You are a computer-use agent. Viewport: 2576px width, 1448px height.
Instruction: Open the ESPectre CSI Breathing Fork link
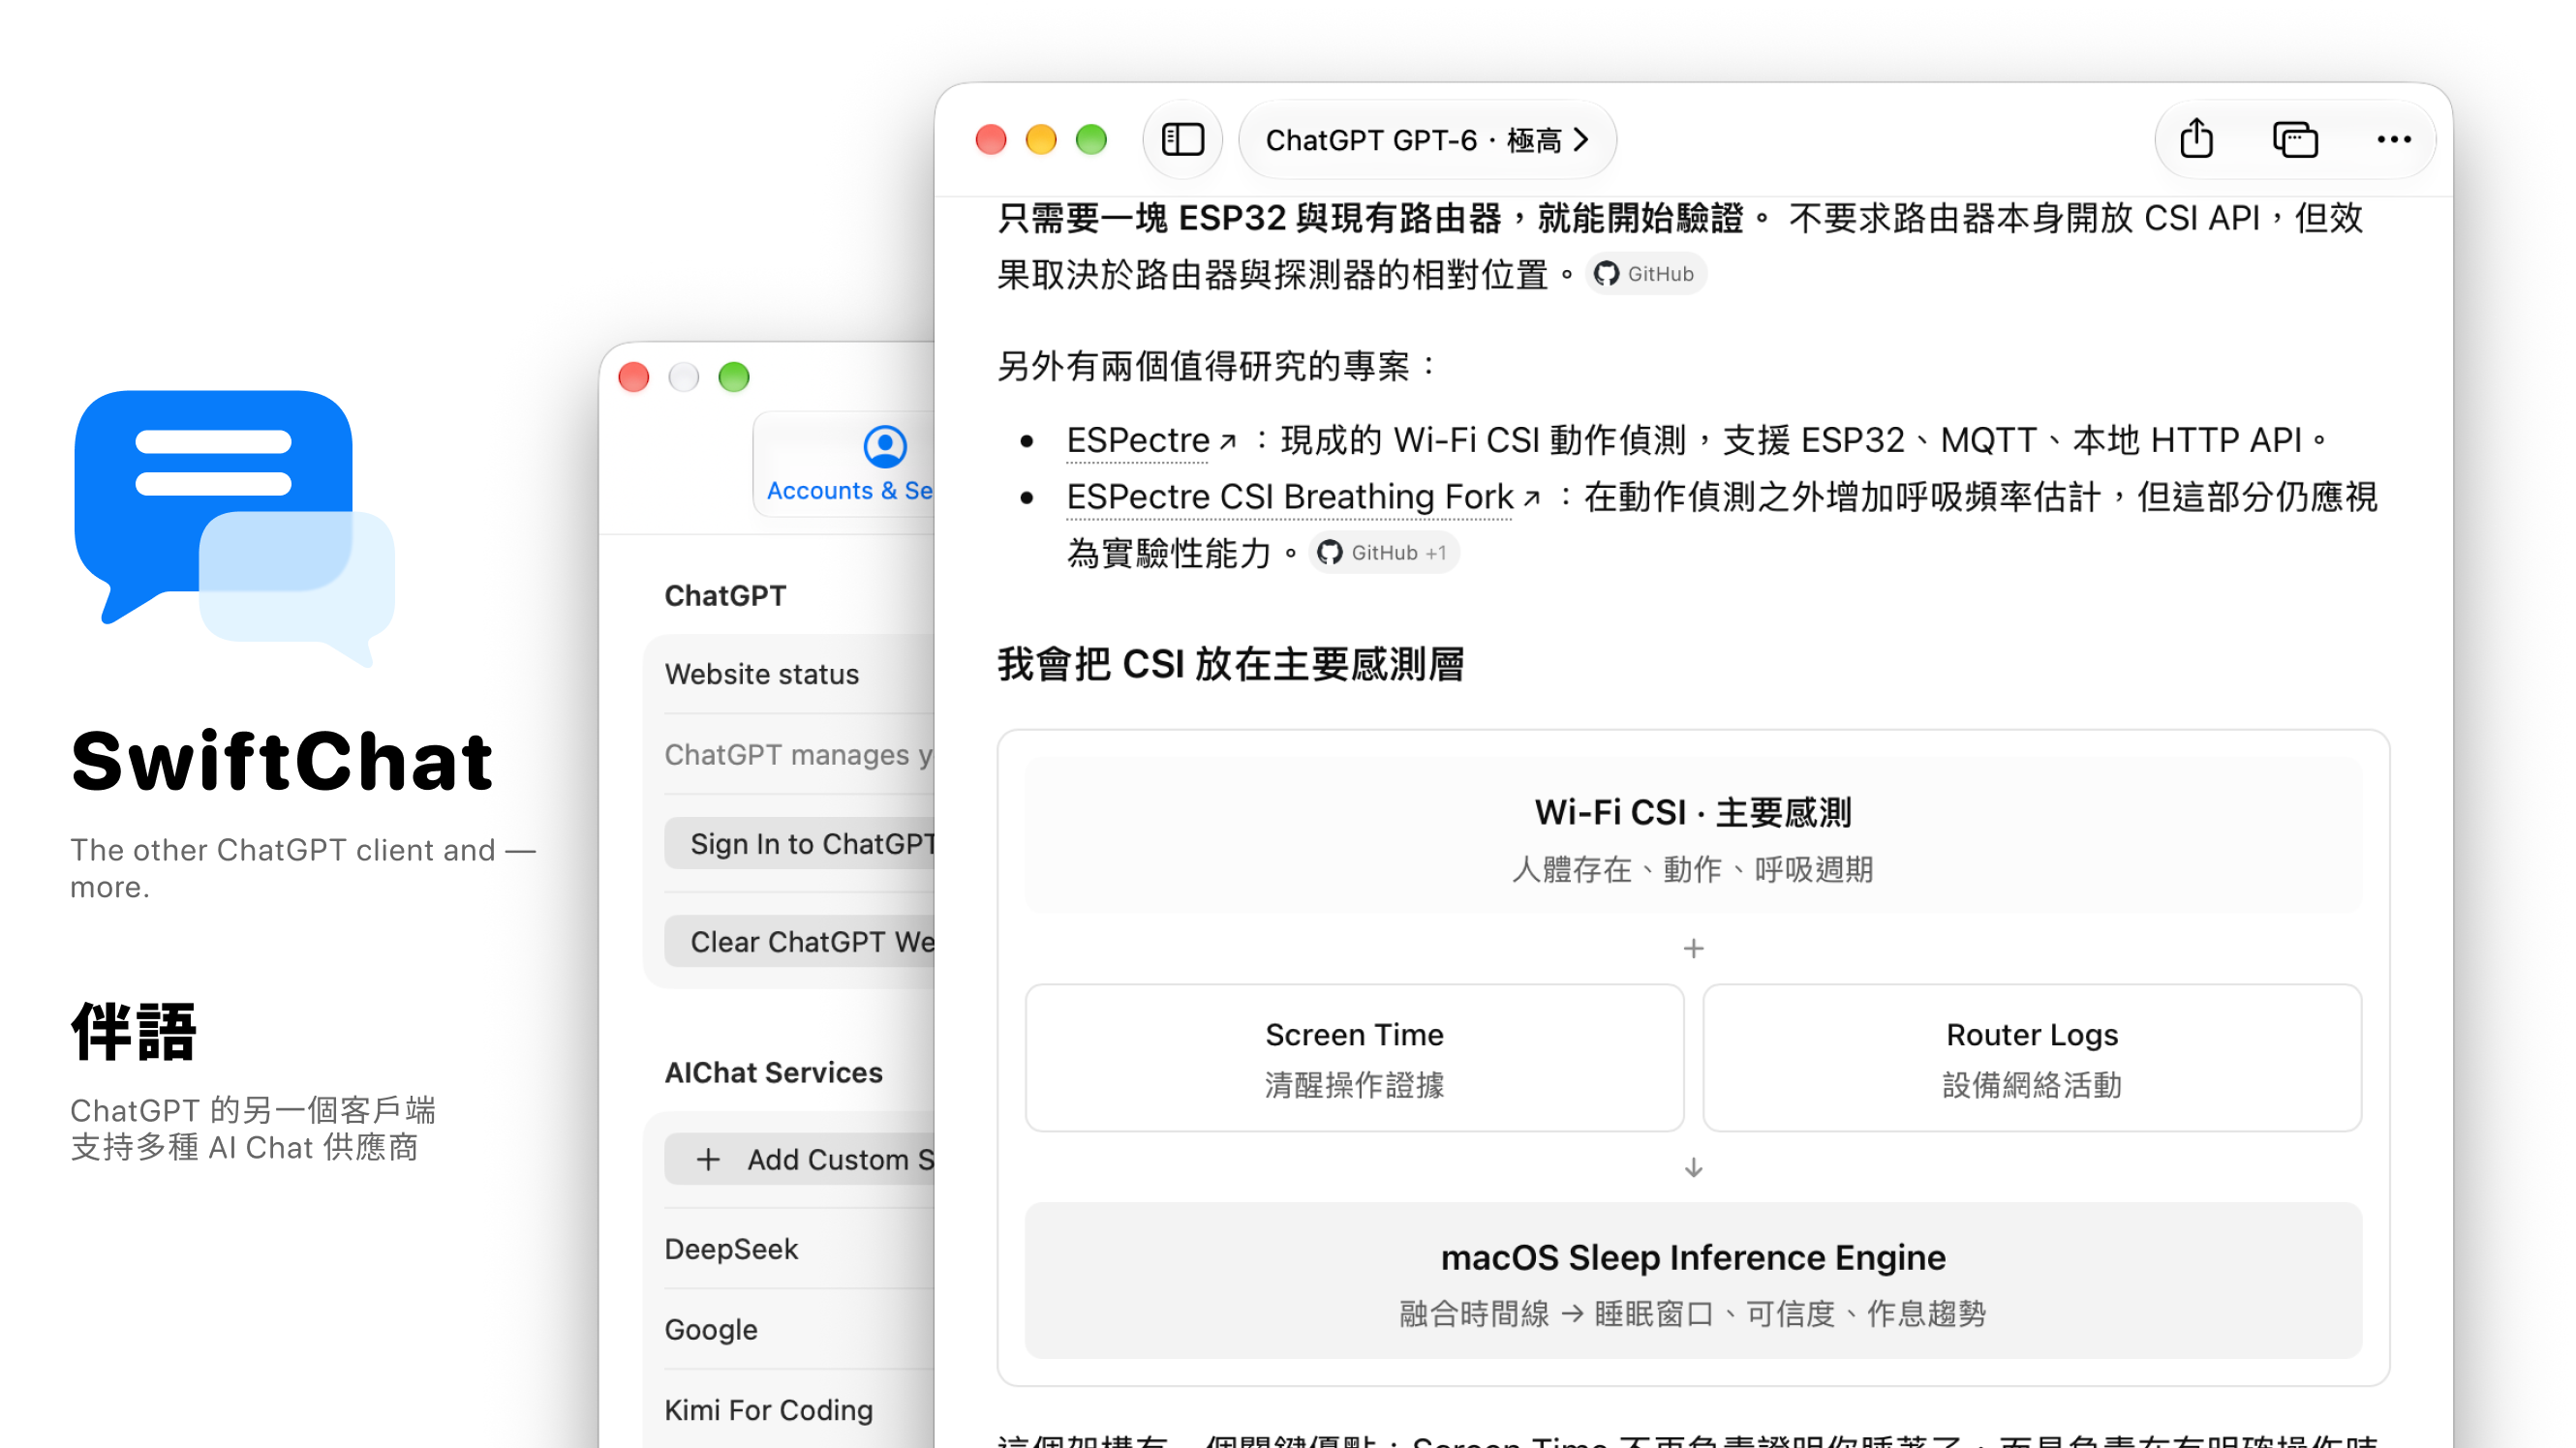pos(1303,497)
